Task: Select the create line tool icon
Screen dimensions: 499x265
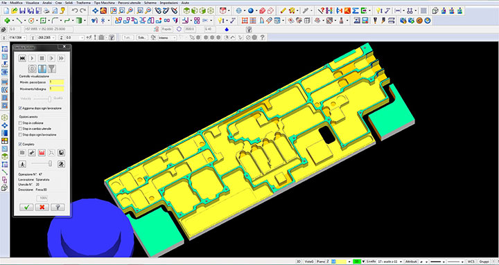Action: tap(19, 21)
